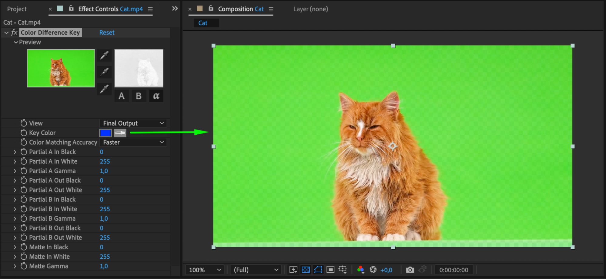Screen dimensions: 606x279
Task: Toggle the transparency grid checkerboard button
Action: coord(306,270)
